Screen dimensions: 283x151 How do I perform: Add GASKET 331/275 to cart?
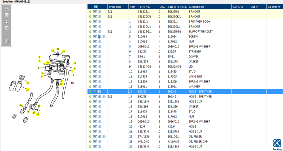pyautogui.click(x=95, y=61)
